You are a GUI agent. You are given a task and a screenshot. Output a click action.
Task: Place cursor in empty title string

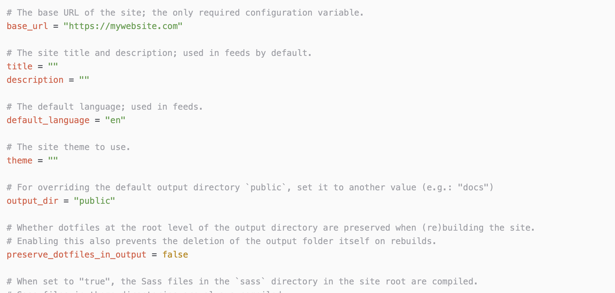coord(53,66)
